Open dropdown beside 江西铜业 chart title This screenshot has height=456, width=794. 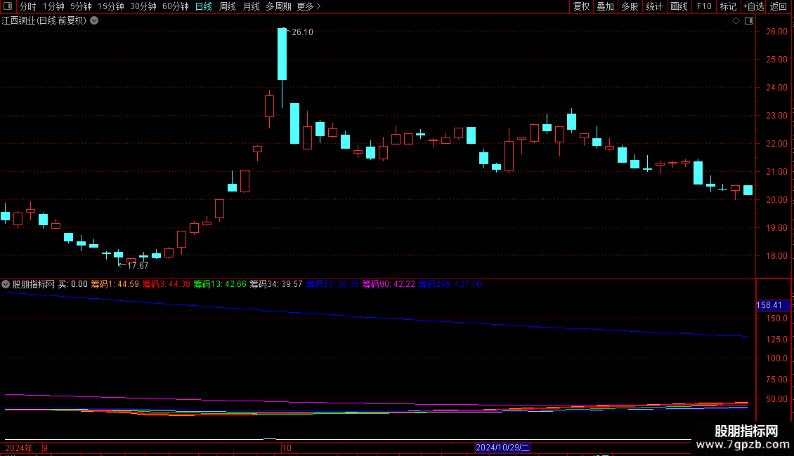click(x=94, y=21)
